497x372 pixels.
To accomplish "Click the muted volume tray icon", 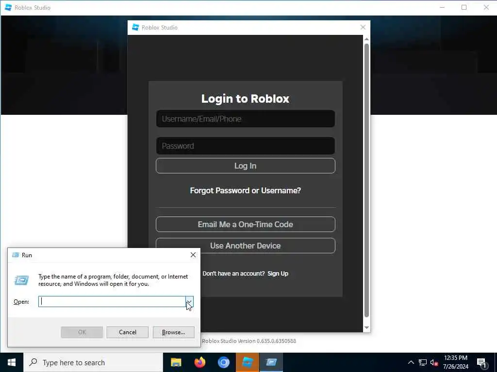I will coord(434,362).
